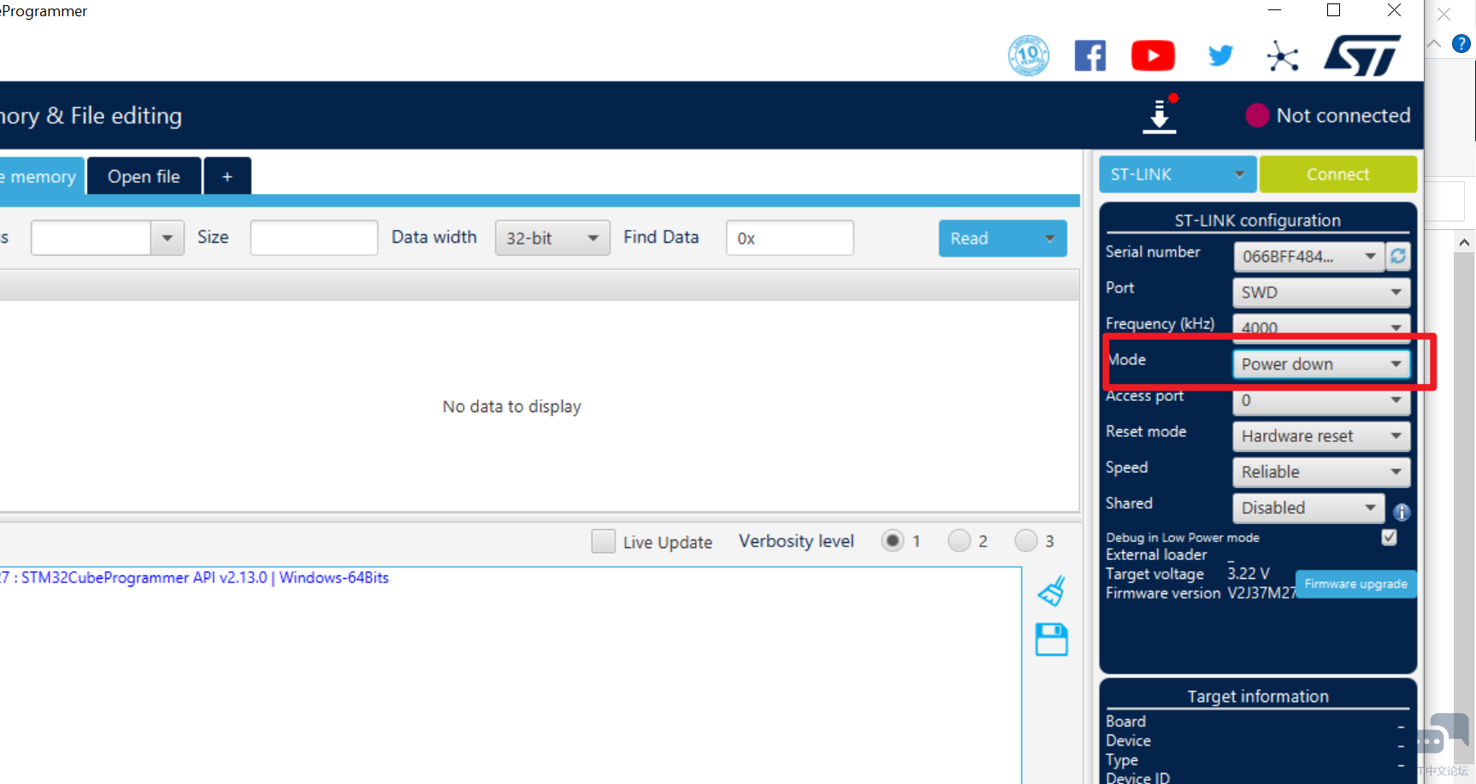Open Frequency (kHz) dropdown showing 4000
The image size is (1476, 784).
tap(1321, 327)
